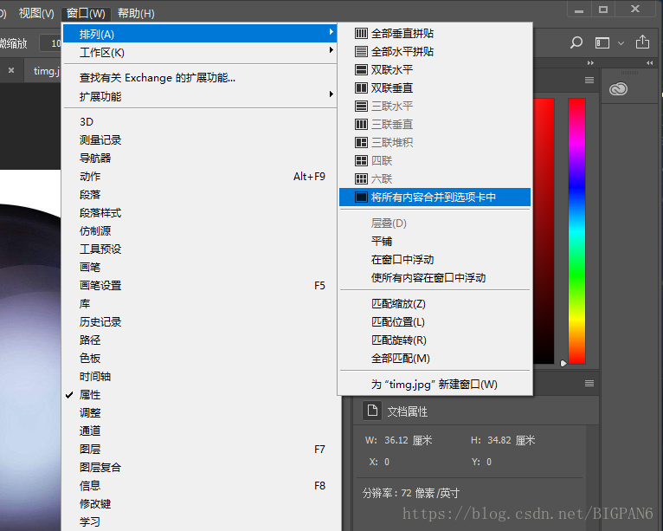The width and height of the screenshot is (663, 531).
Task: Click the 双联垂直 two-up vertical icon
Action: tap(361, 88)
